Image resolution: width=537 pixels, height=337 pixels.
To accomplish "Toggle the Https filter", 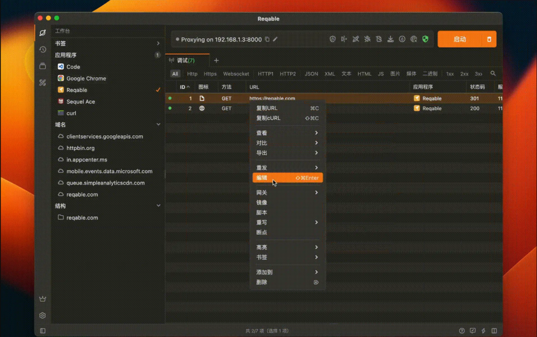I will click(210, 74).
